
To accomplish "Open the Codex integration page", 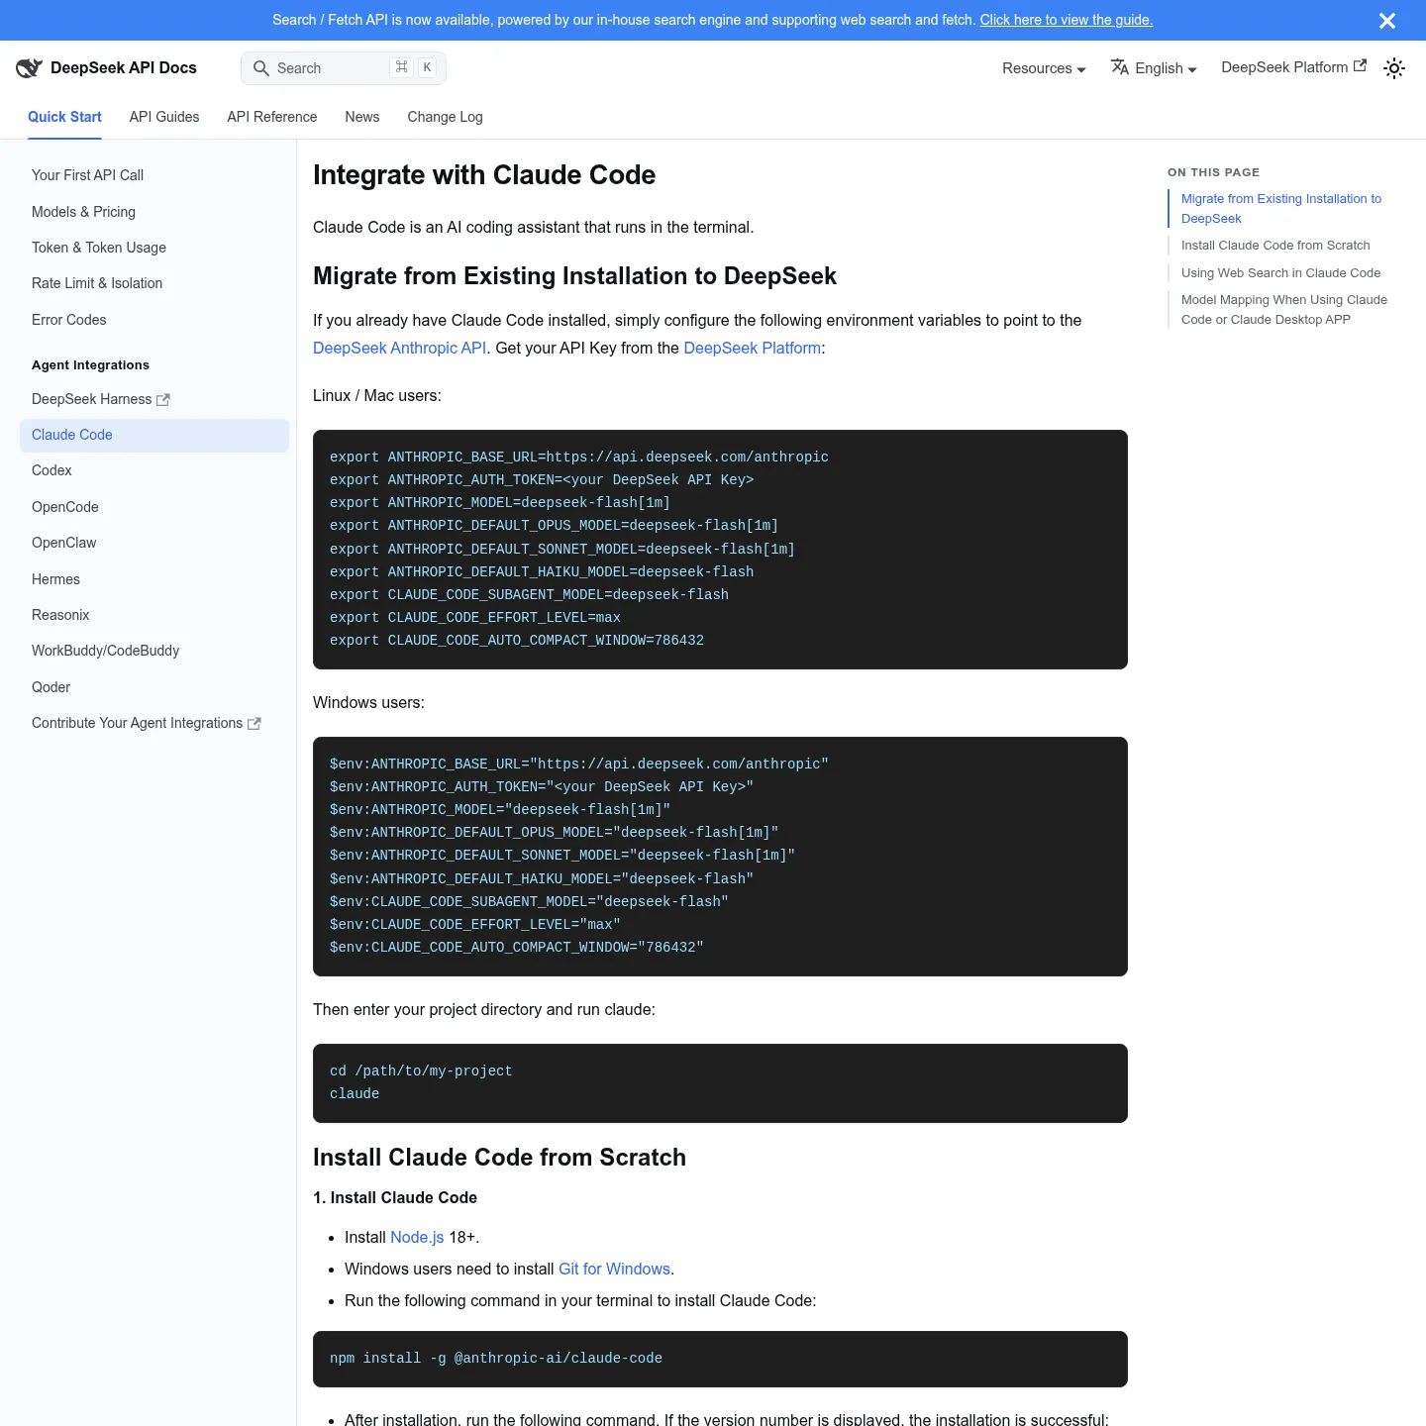I will [154, 470].
